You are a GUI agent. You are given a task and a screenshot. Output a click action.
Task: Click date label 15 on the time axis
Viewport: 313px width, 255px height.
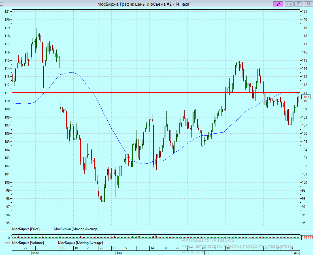point(63,248)
